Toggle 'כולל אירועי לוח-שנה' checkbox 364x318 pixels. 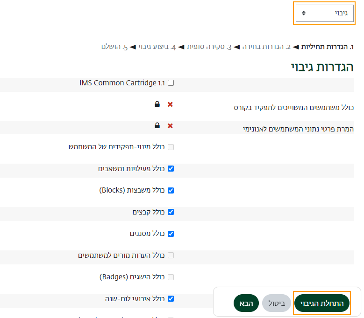tap(171, 298)
